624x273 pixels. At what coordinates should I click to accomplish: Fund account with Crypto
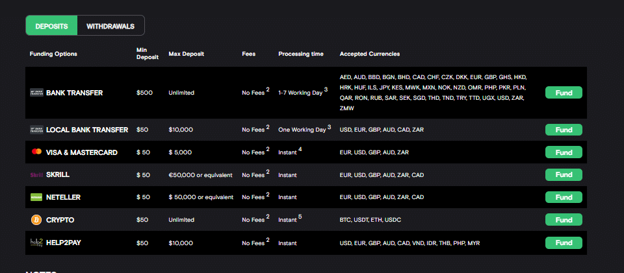pyautogui.click(x=564, y=220)
